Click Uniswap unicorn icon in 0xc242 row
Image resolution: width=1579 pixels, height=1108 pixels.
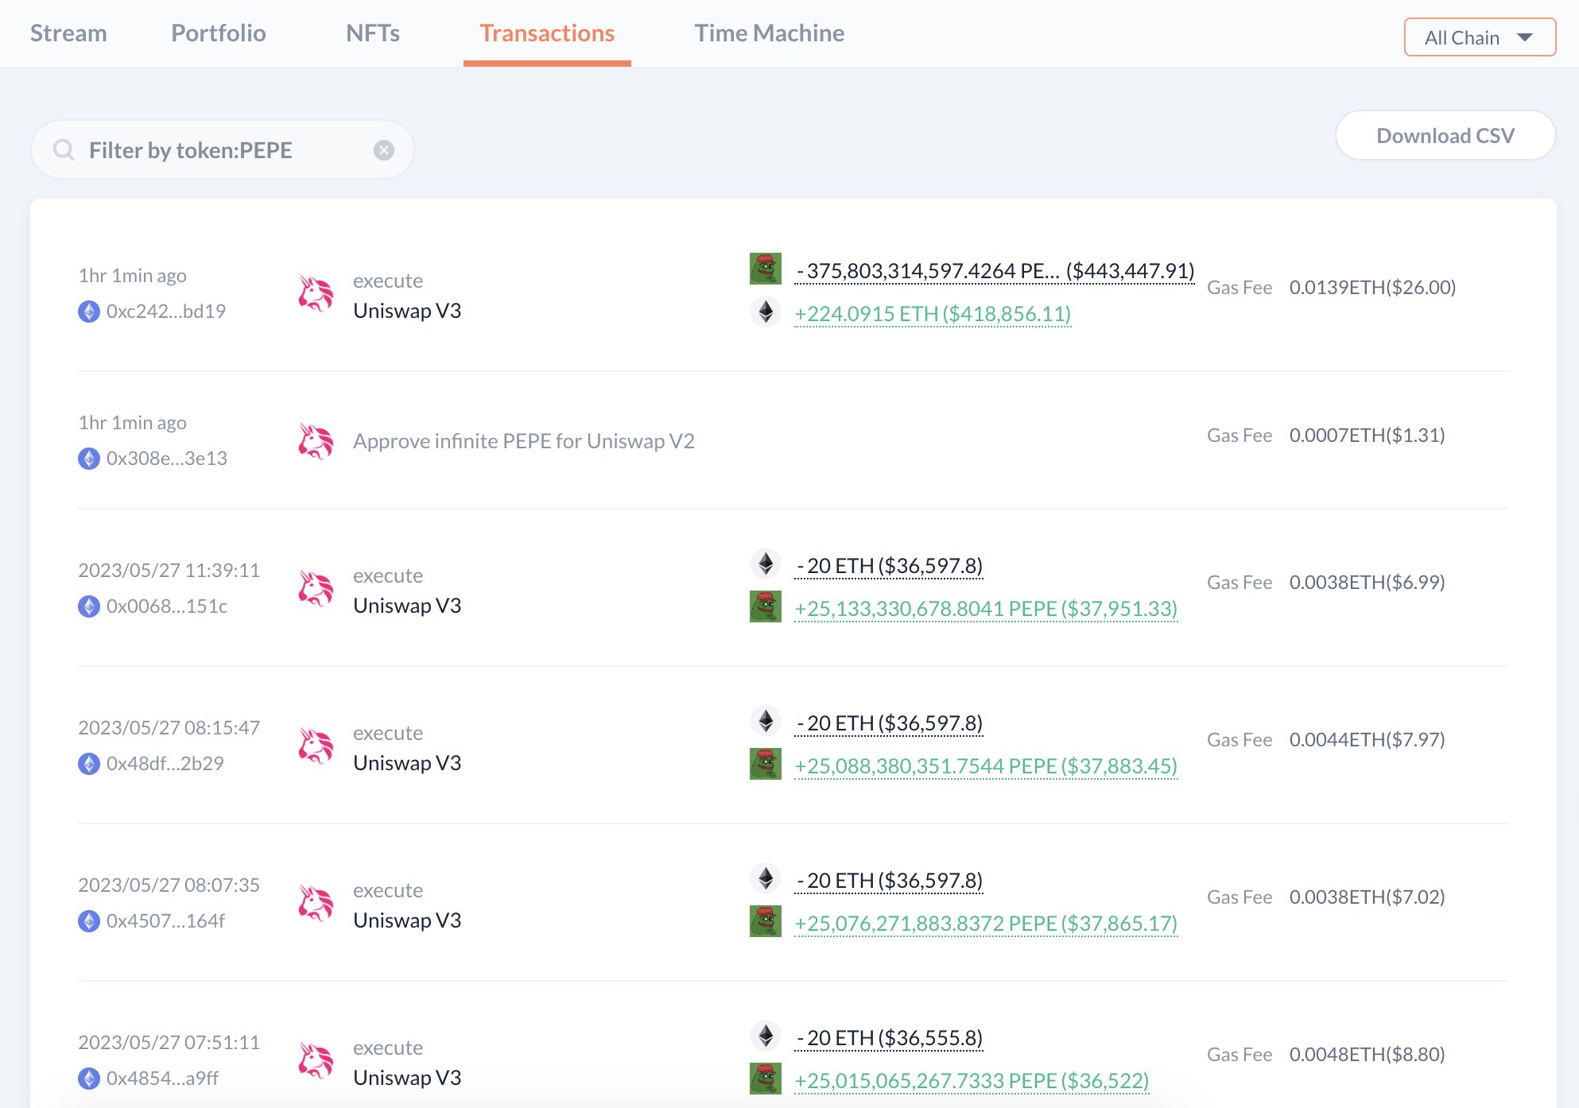tap(316, 293)
